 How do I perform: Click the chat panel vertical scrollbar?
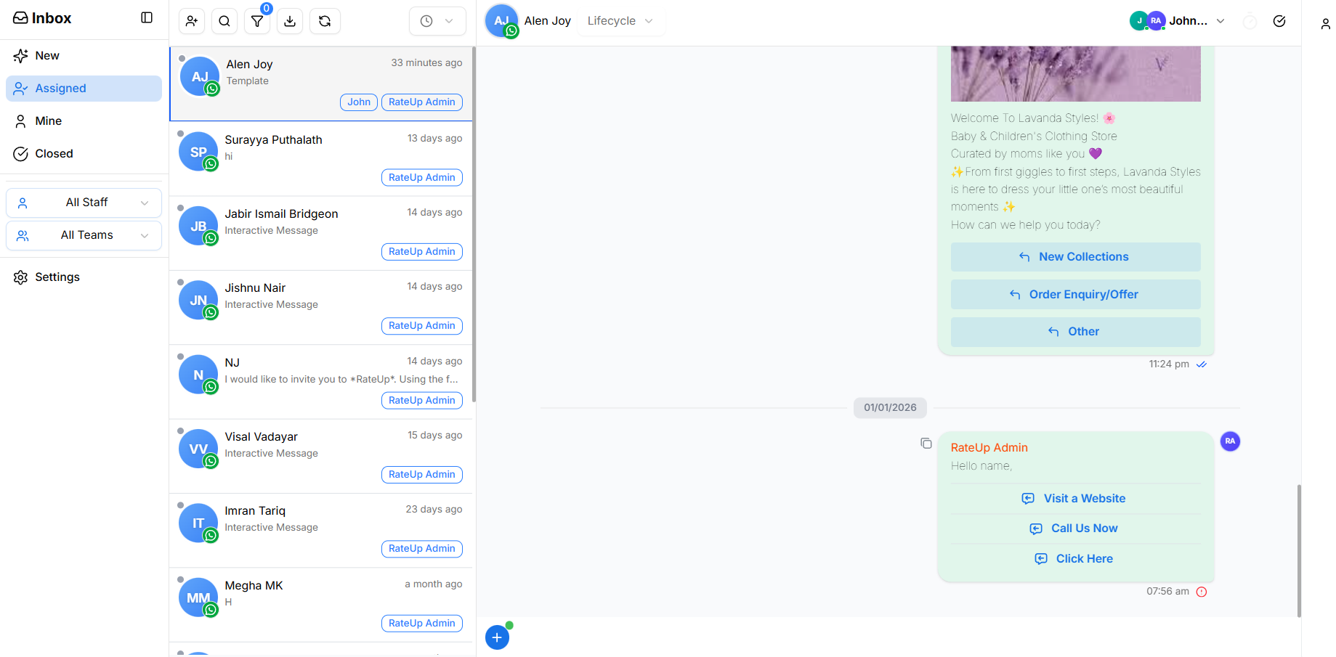coord(1298,550)
